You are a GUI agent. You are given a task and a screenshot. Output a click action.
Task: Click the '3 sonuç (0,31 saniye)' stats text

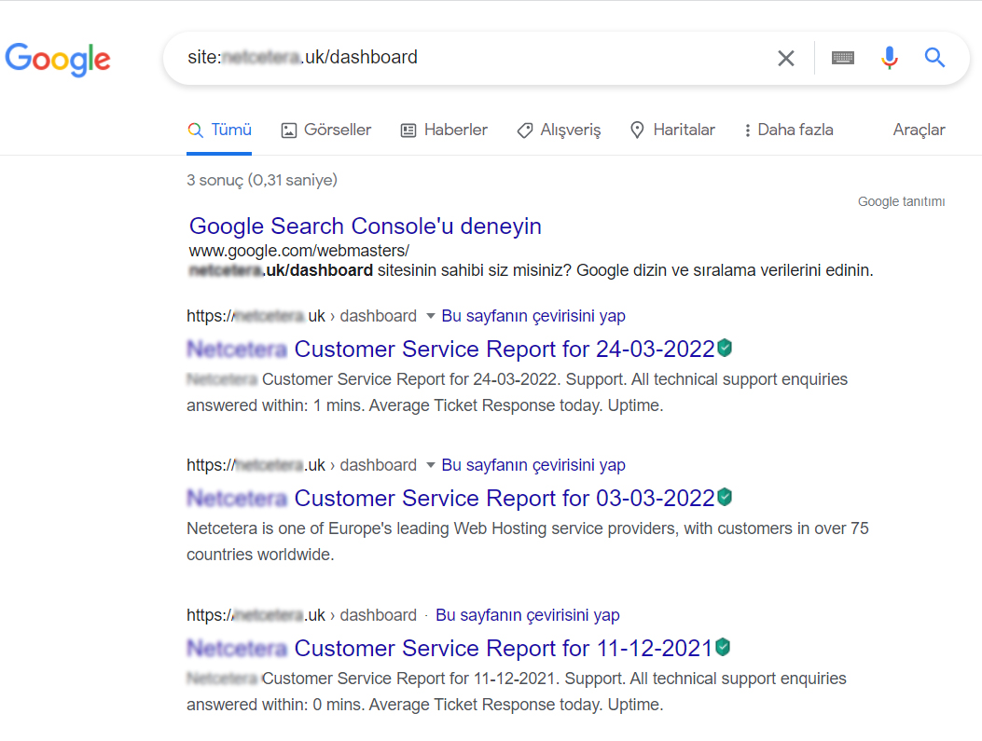pos(262,180)
